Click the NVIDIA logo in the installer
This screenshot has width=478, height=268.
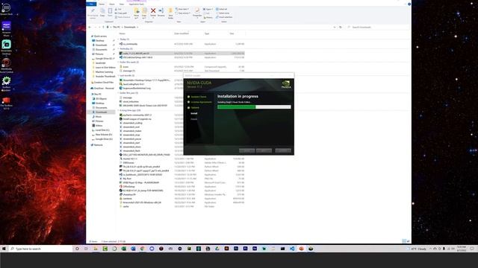pos(286,84)
